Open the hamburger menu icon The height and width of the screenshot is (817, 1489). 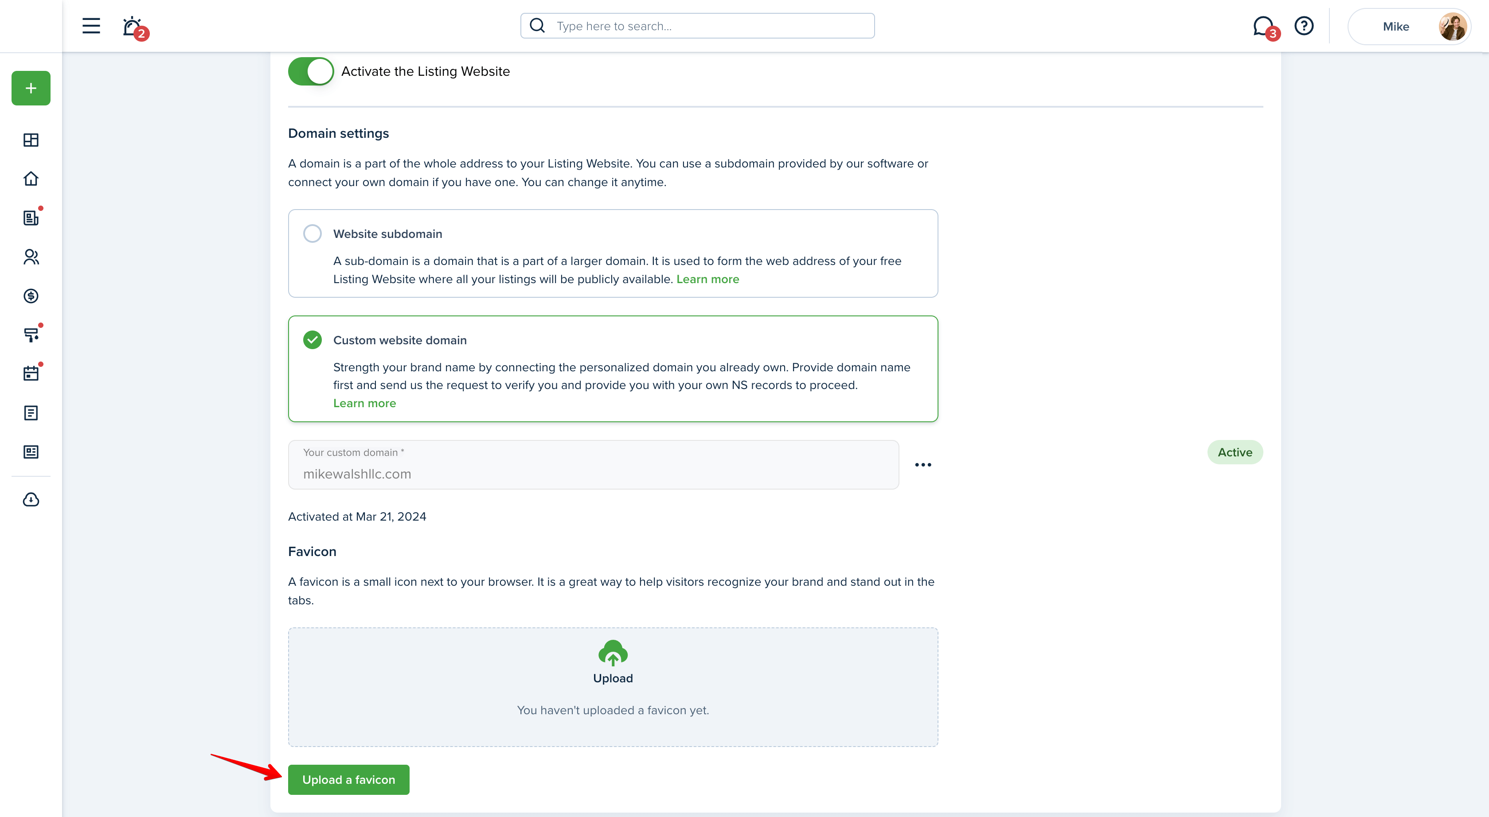(x=91, y=26)
